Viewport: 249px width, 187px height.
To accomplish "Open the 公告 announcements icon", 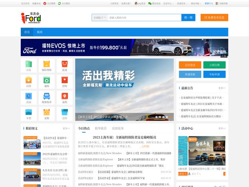I will [x=29, y=64].
